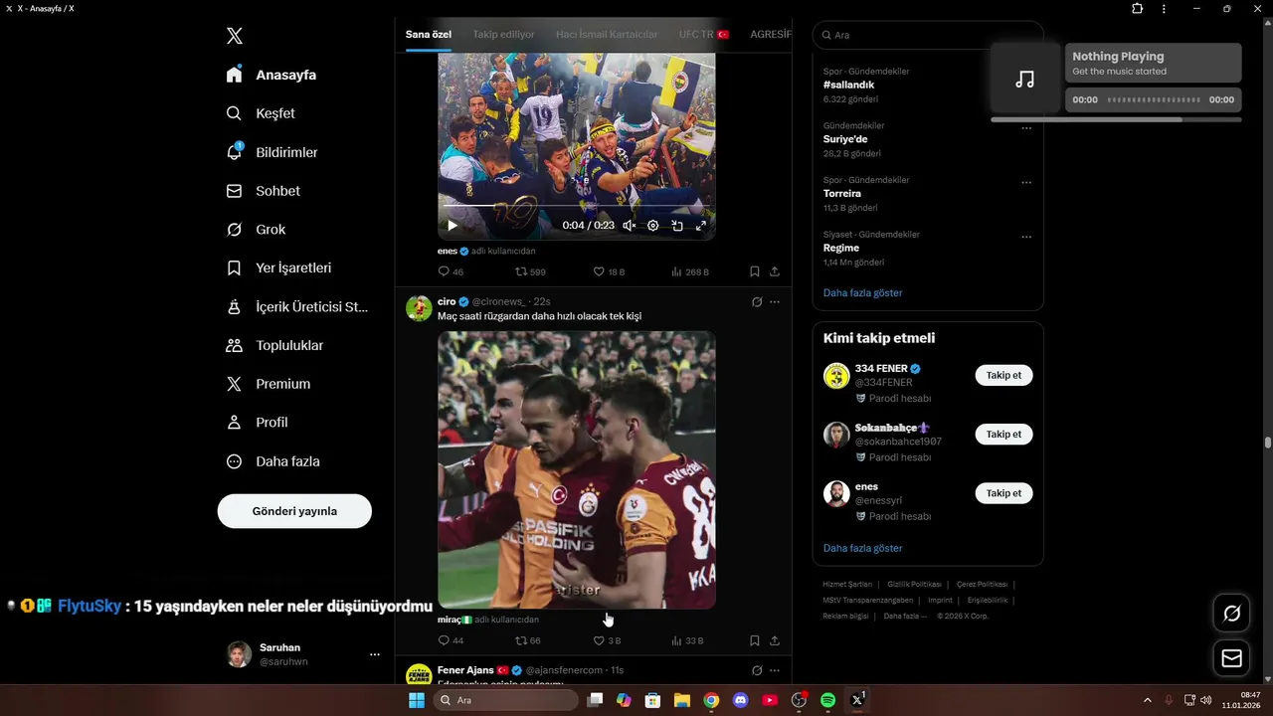Repost ciro's post (66)
The height and width of the screenshot is (716, 1273).
pos(528,641)
